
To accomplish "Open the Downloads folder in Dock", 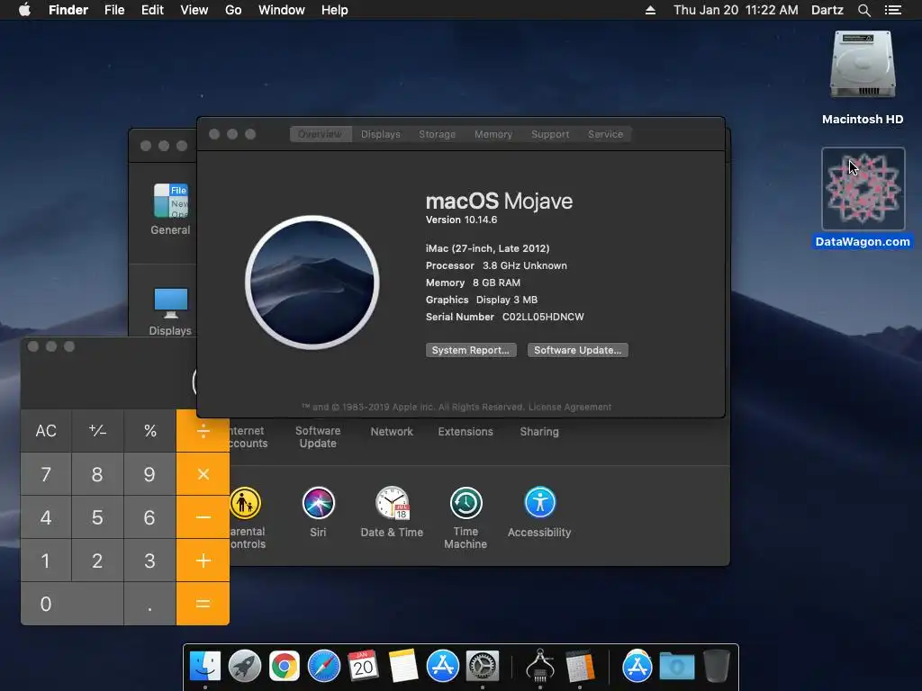I will pyautogui.click(x=677, y=667).
